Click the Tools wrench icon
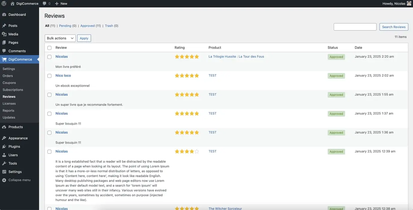413x210 pixels. pos(4,163)
